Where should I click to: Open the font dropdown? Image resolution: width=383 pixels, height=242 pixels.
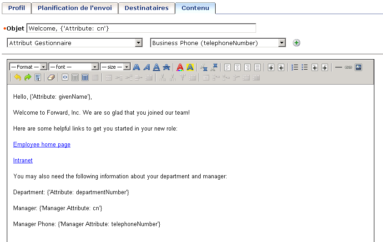(74, 67)
